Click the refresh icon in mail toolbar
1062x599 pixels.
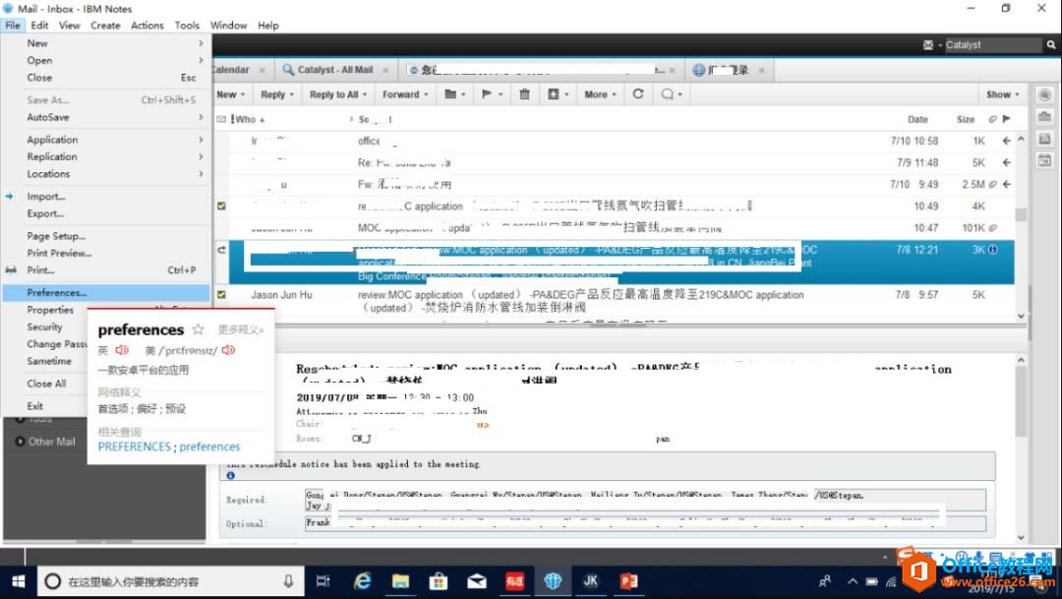(638, 94)
